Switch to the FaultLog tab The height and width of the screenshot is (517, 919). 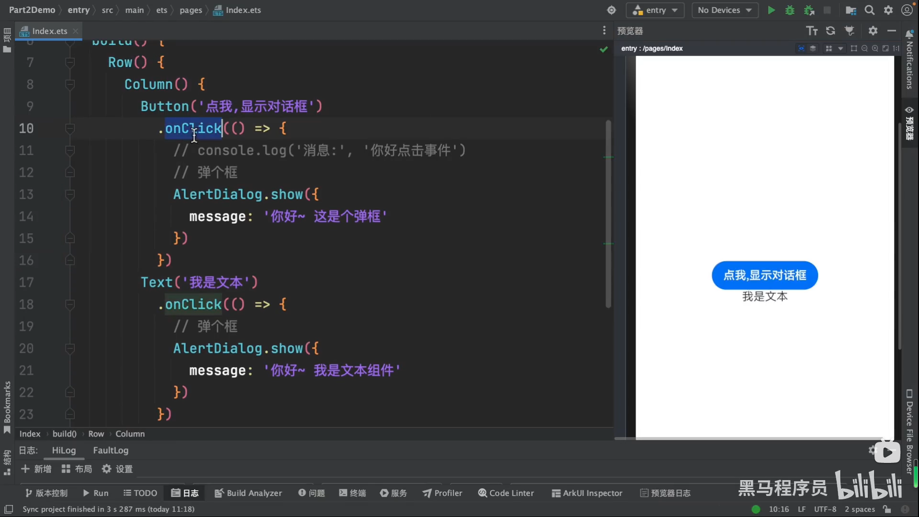(x=111, y=450)
